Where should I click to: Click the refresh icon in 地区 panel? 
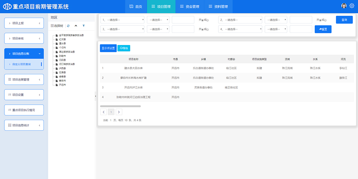pos(68,26)
